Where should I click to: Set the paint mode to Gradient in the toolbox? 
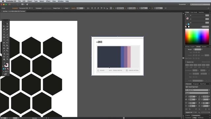tap(6, 69)
